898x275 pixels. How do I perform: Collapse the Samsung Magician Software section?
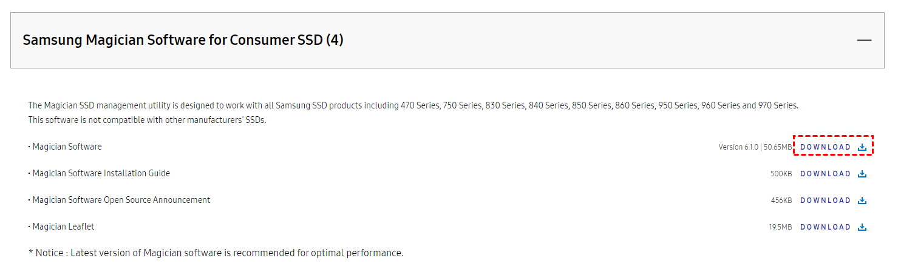[864, 41]
